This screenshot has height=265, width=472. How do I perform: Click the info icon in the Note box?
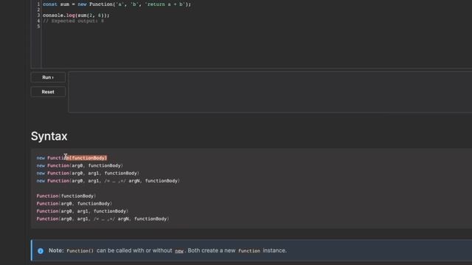[x=41, y=251]
